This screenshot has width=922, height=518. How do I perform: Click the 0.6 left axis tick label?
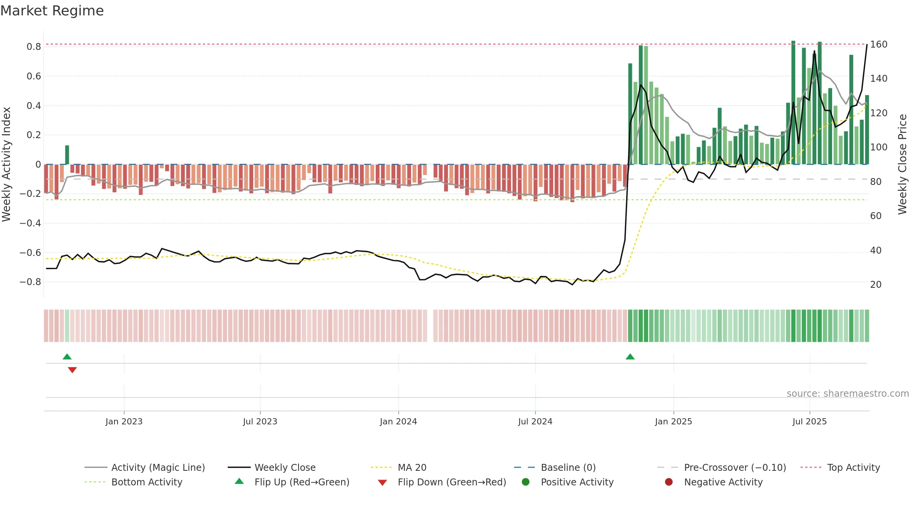point(34,76)
